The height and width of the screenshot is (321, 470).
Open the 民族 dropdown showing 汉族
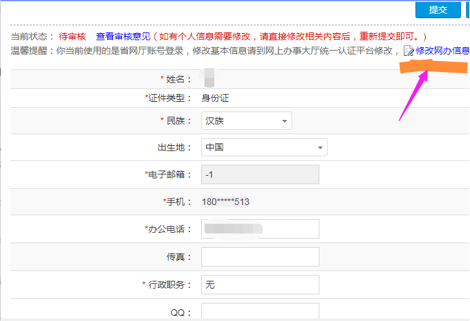247,121
